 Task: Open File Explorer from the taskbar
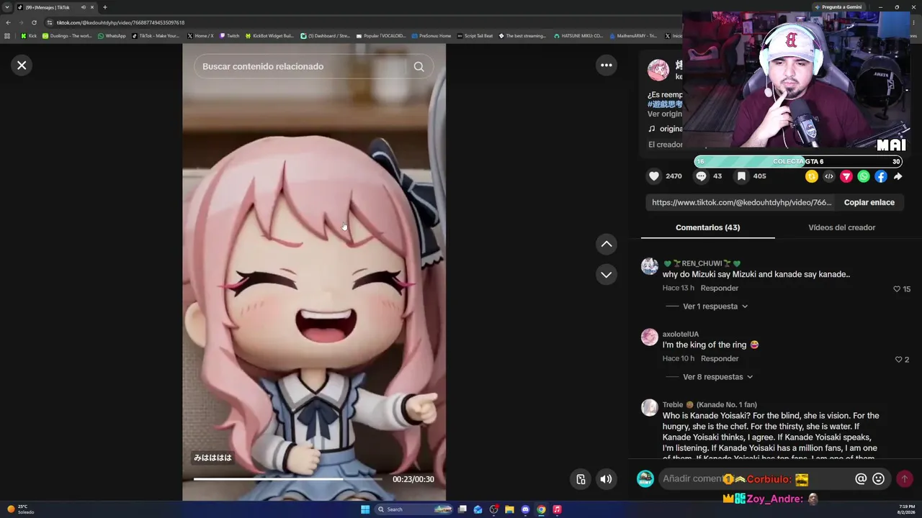click(x=509, y=509)
